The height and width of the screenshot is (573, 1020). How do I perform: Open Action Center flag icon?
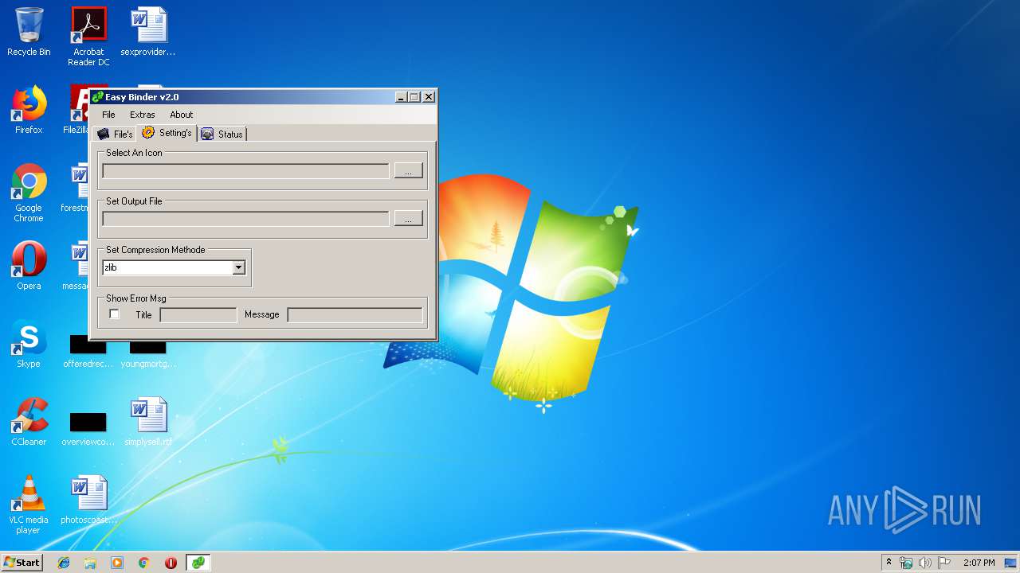point(944,563)
